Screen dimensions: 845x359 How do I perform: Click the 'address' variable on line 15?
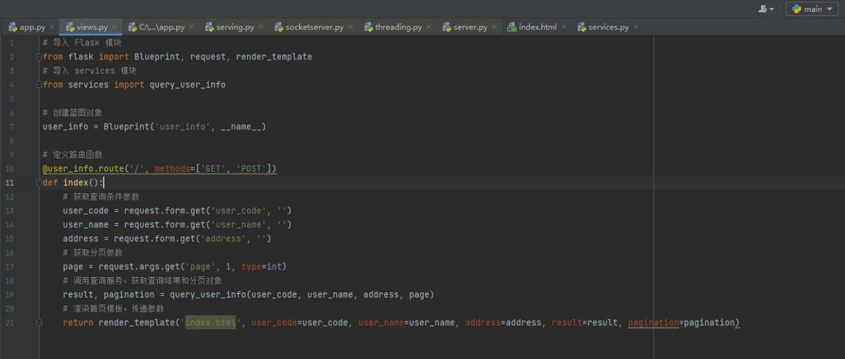pyautogui.click(x=81, y=238)
